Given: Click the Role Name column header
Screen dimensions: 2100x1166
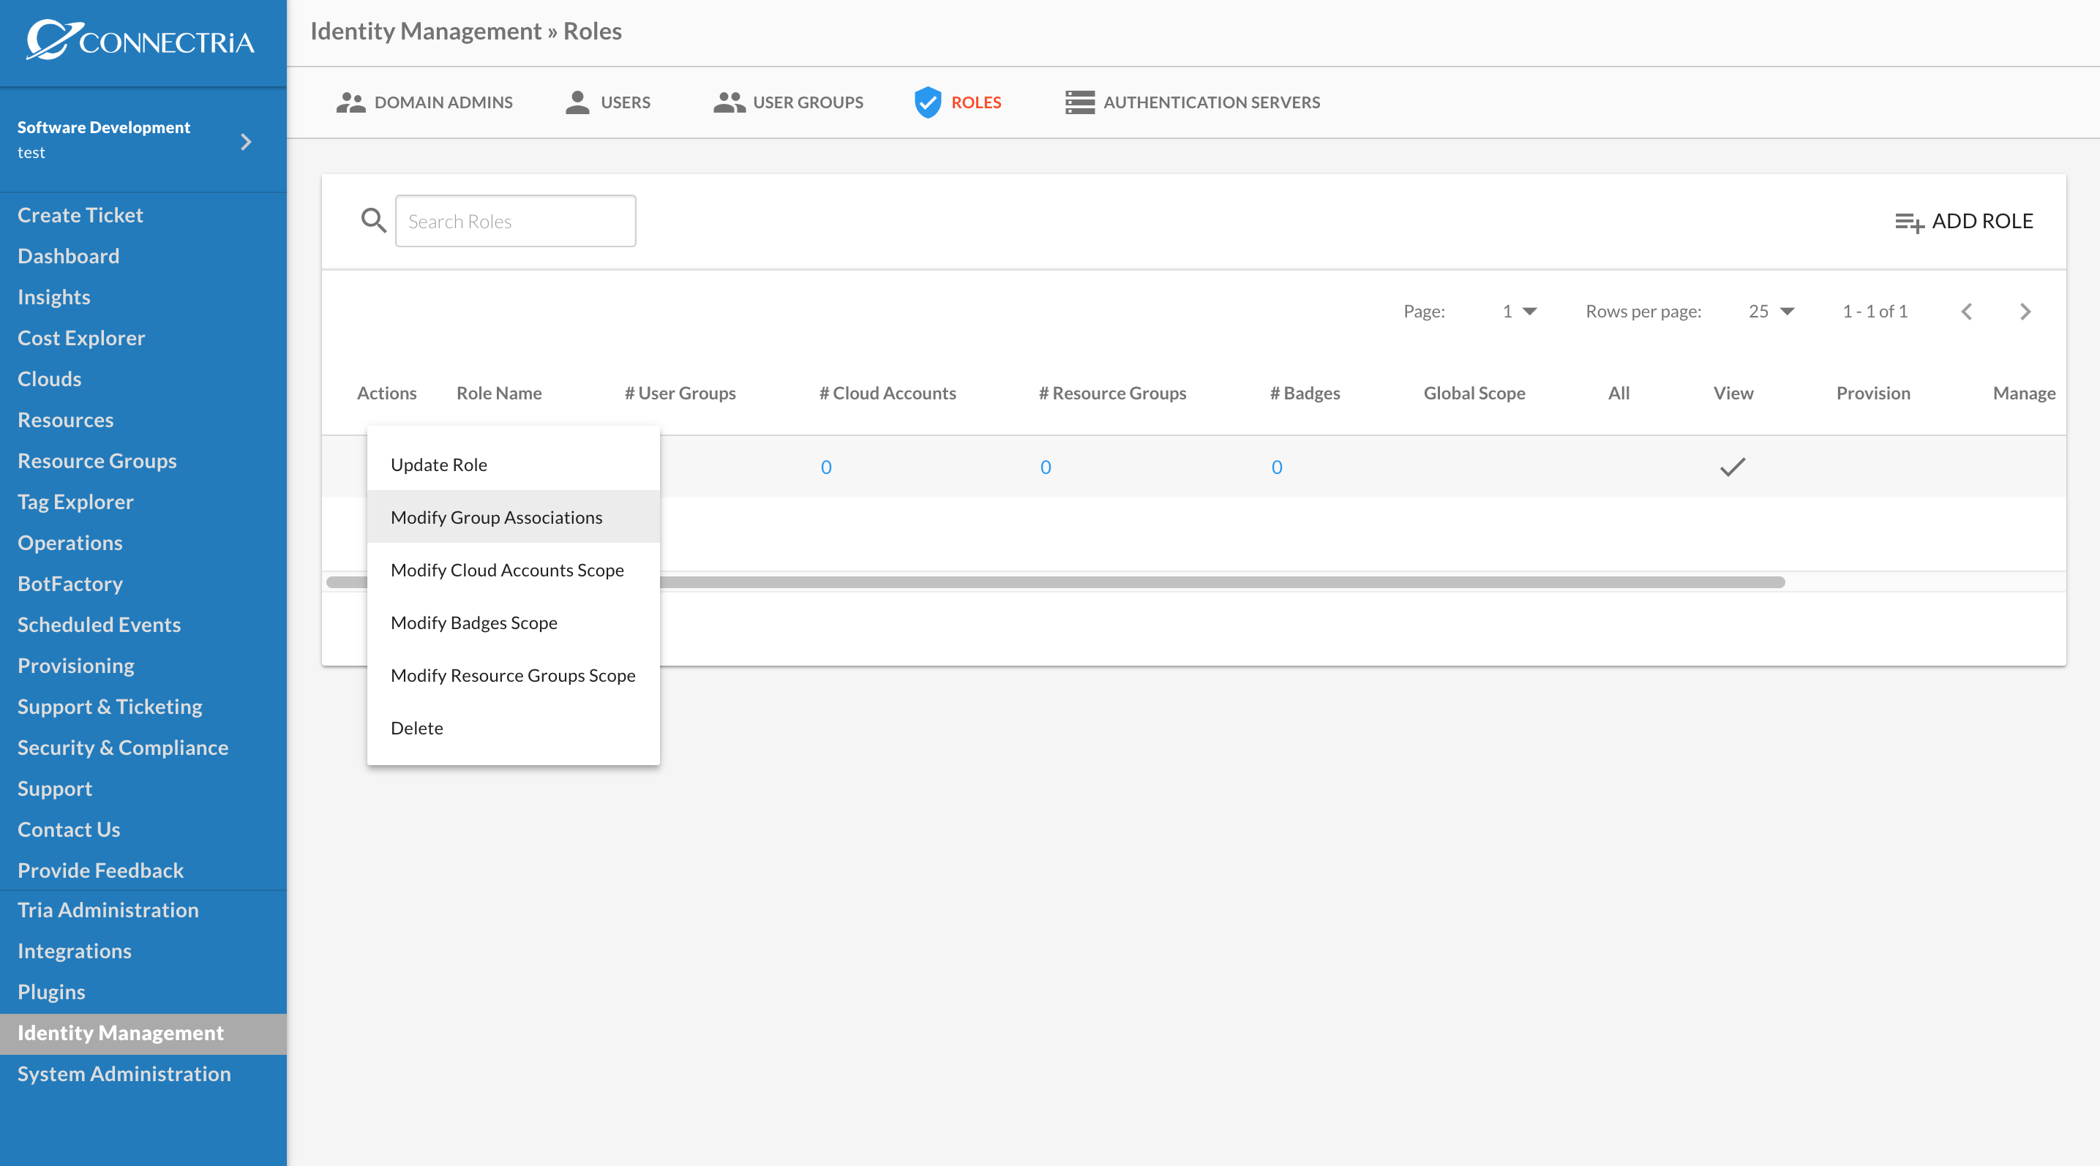Looking at the screenshot, I should pos(499,394).
